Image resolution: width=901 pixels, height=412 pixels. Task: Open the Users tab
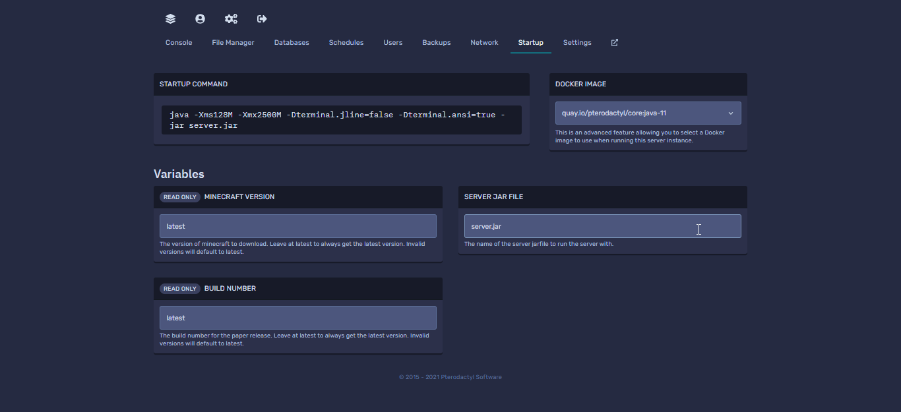tap(393, 43)
